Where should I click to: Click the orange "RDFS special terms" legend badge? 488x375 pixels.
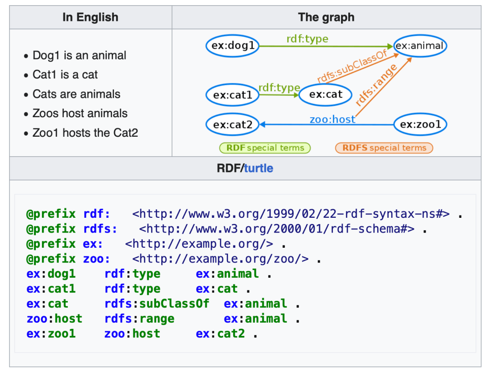click(x=384, y=148)
